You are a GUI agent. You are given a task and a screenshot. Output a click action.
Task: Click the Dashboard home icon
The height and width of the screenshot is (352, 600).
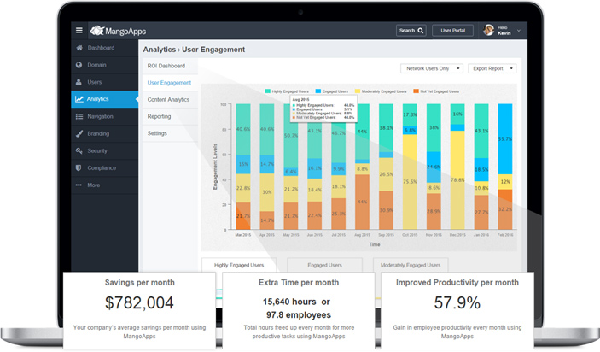tap(79, 48)
